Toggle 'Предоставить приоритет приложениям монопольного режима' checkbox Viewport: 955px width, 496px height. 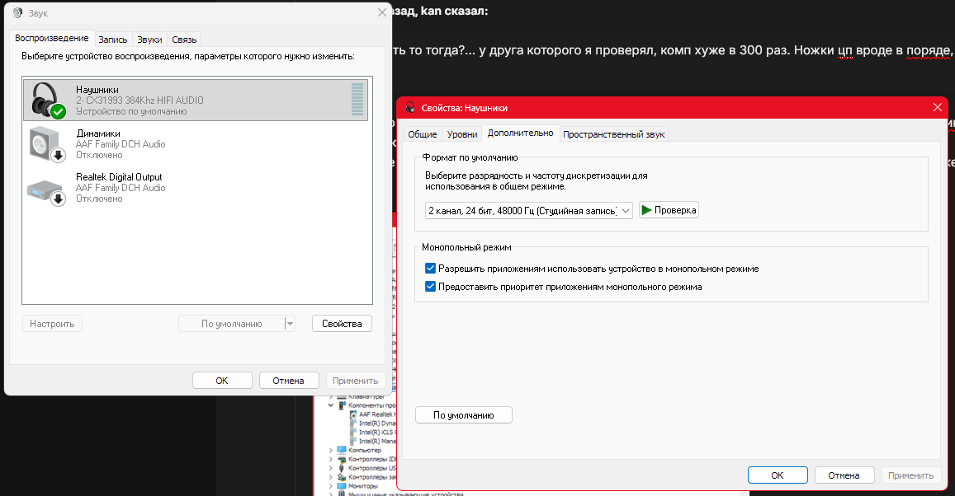pyautogui.click(x=430, y=287)
